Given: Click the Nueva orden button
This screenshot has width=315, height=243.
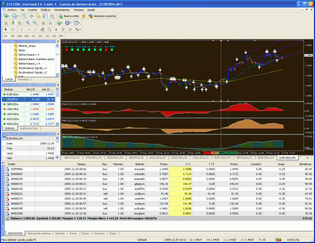Looking at the screenshot, I should coord(69,16).
